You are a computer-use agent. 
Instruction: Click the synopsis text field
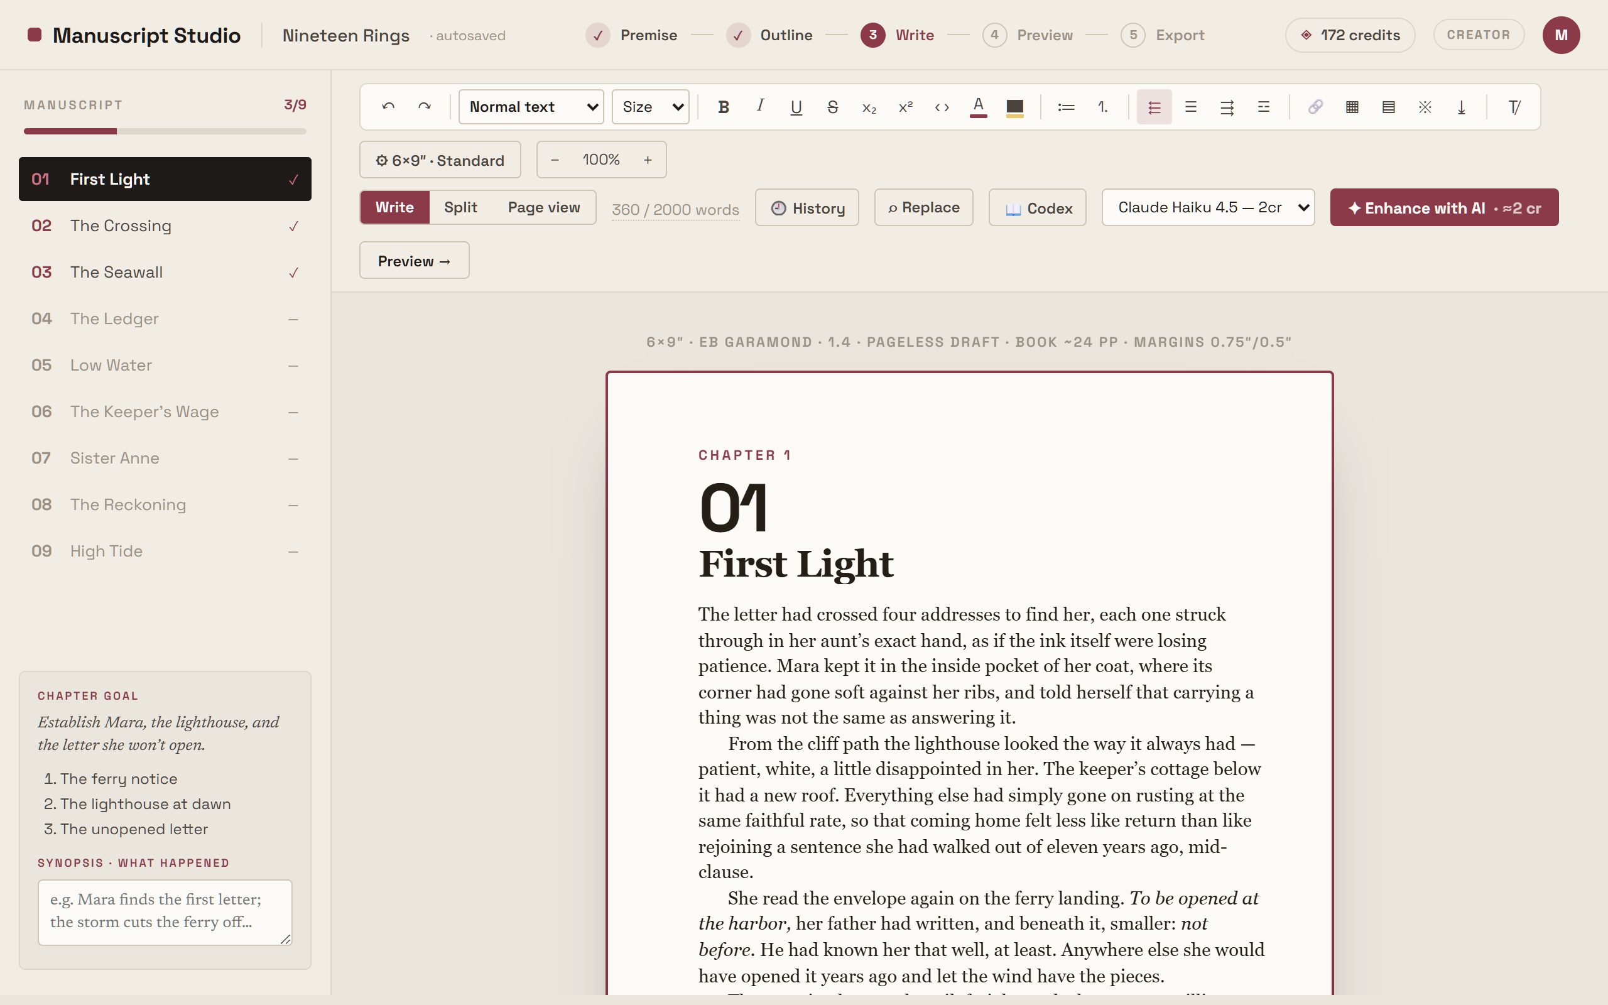(165, 912)
